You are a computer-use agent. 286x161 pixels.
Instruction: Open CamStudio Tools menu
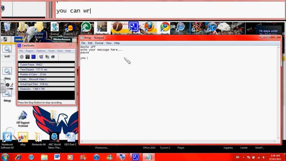(x=51, y=51)
